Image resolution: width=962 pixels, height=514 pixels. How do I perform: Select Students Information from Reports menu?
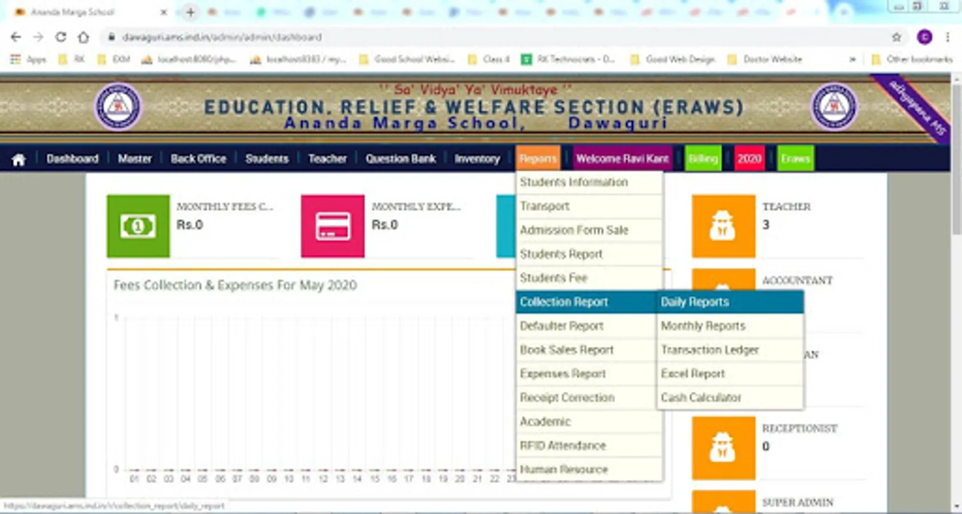(x=589, y=182)
